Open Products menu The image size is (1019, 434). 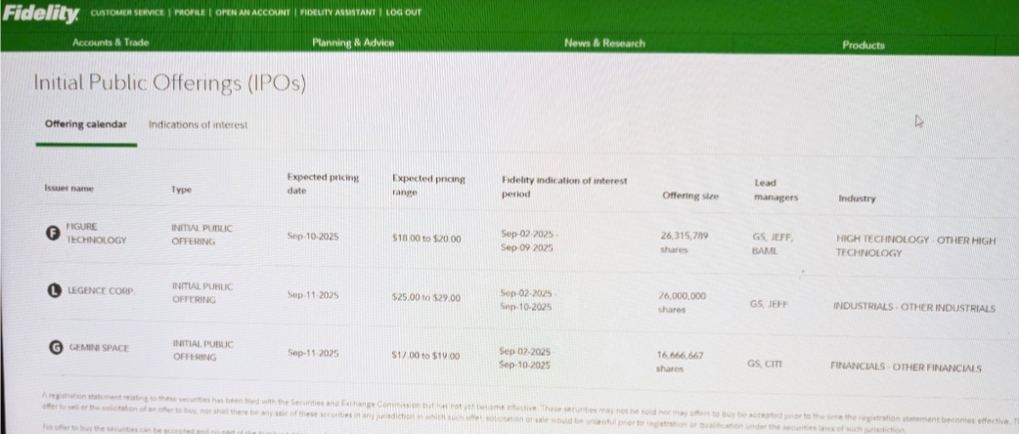point(864,46)
